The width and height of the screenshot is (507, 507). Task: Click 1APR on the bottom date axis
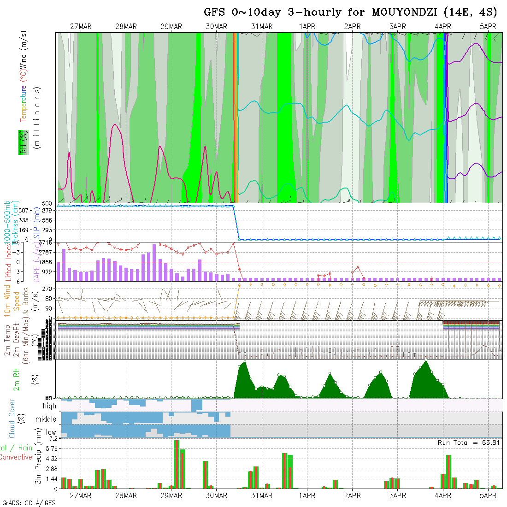pos(307,495)
